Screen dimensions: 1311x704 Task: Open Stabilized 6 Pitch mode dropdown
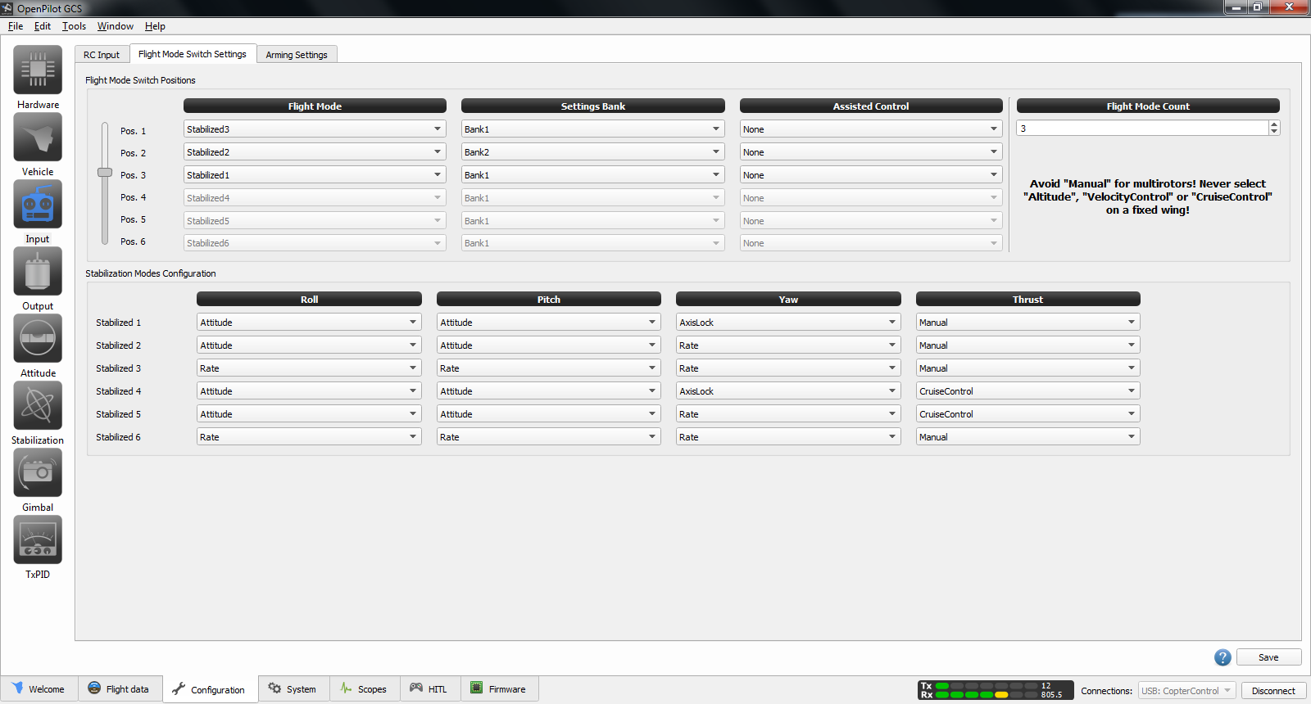pos(549,437)
